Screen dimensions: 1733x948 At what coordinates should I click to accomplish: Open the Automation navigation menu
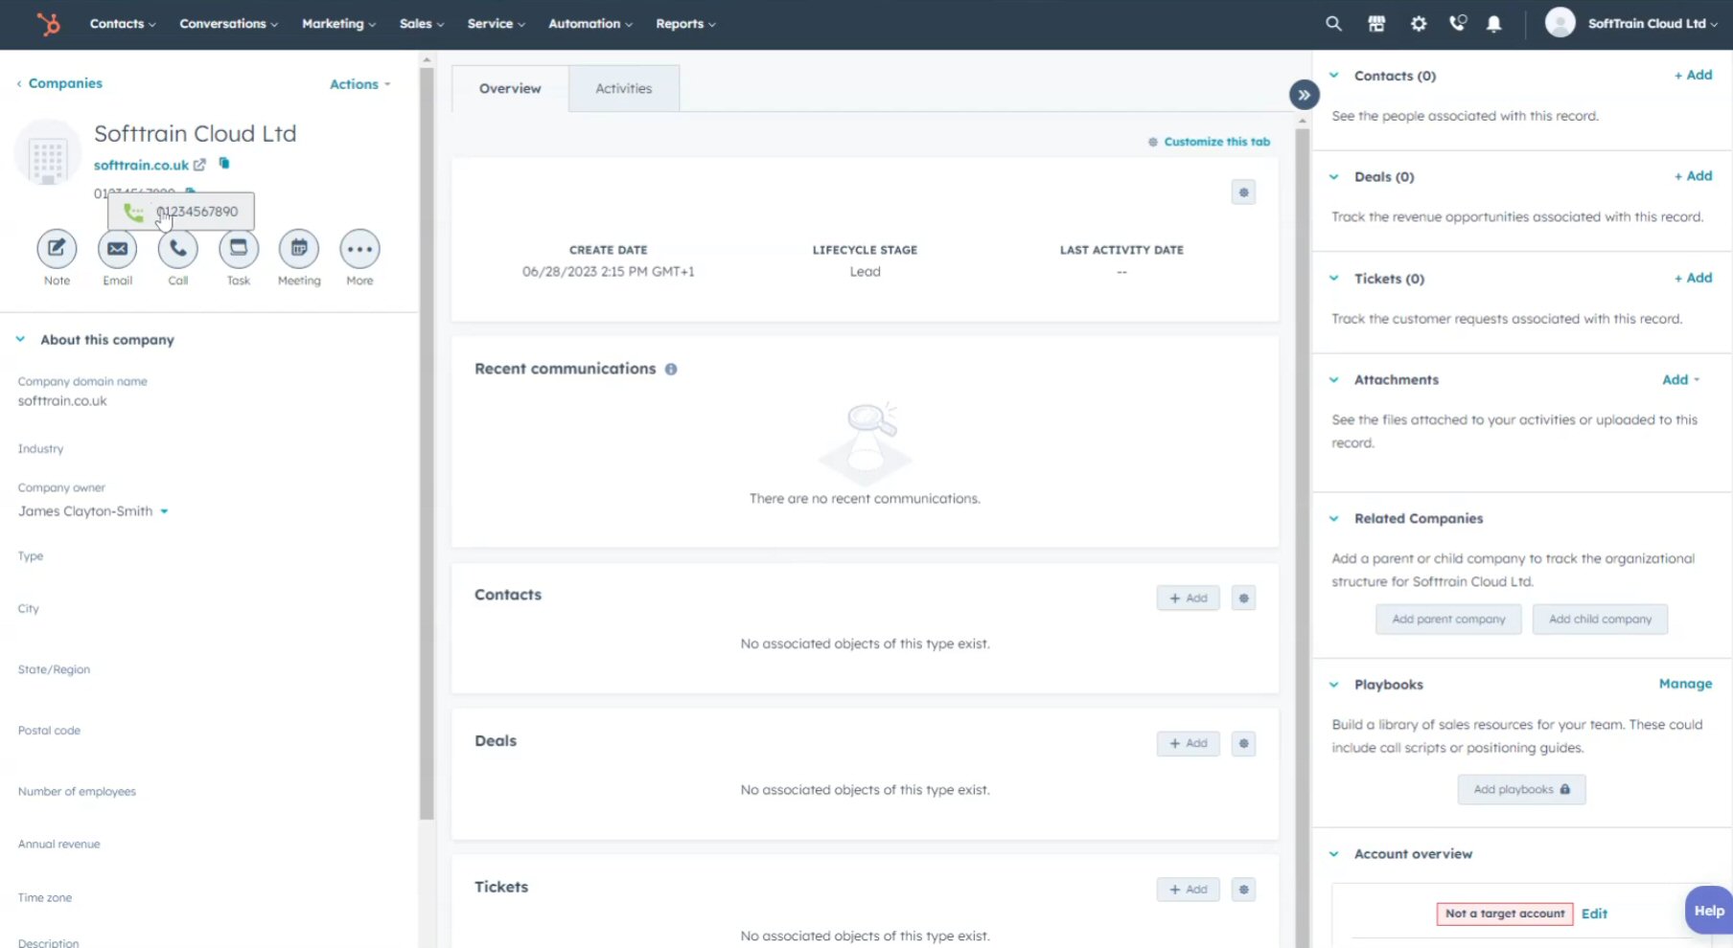(589, 23)
